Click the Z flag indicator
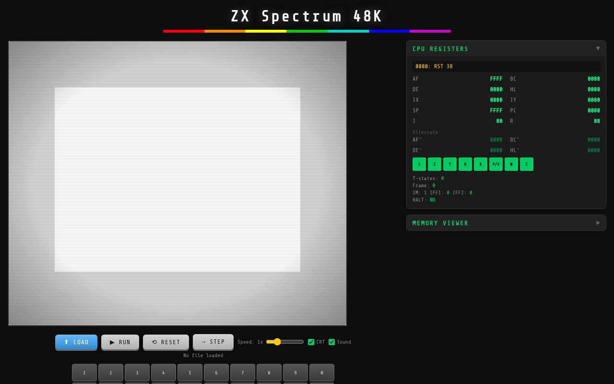614x384 pixels. point(435,164)
